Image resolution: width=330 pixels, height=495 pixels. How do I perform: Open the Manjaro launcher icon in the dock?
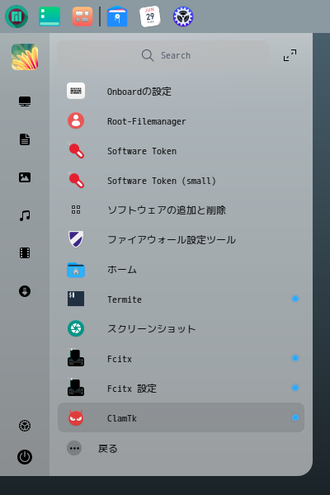click(16, 16)
